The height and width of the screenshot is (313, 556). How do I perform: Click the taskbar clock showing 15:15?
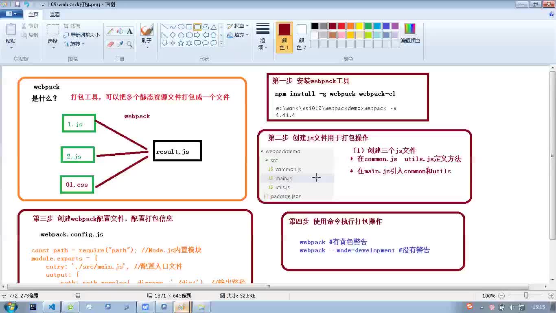click(x=538, y=307)
